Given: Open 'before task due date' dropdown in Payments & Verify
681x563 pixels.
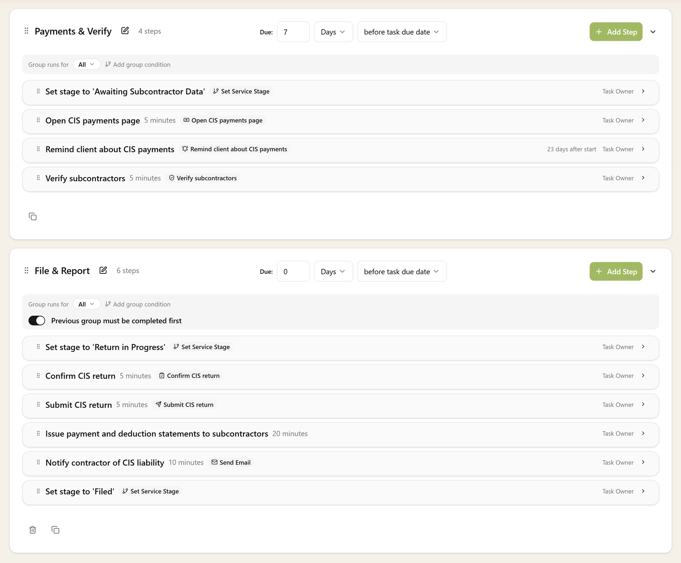Looking at the screenshot, I should (x=402, y=32).
